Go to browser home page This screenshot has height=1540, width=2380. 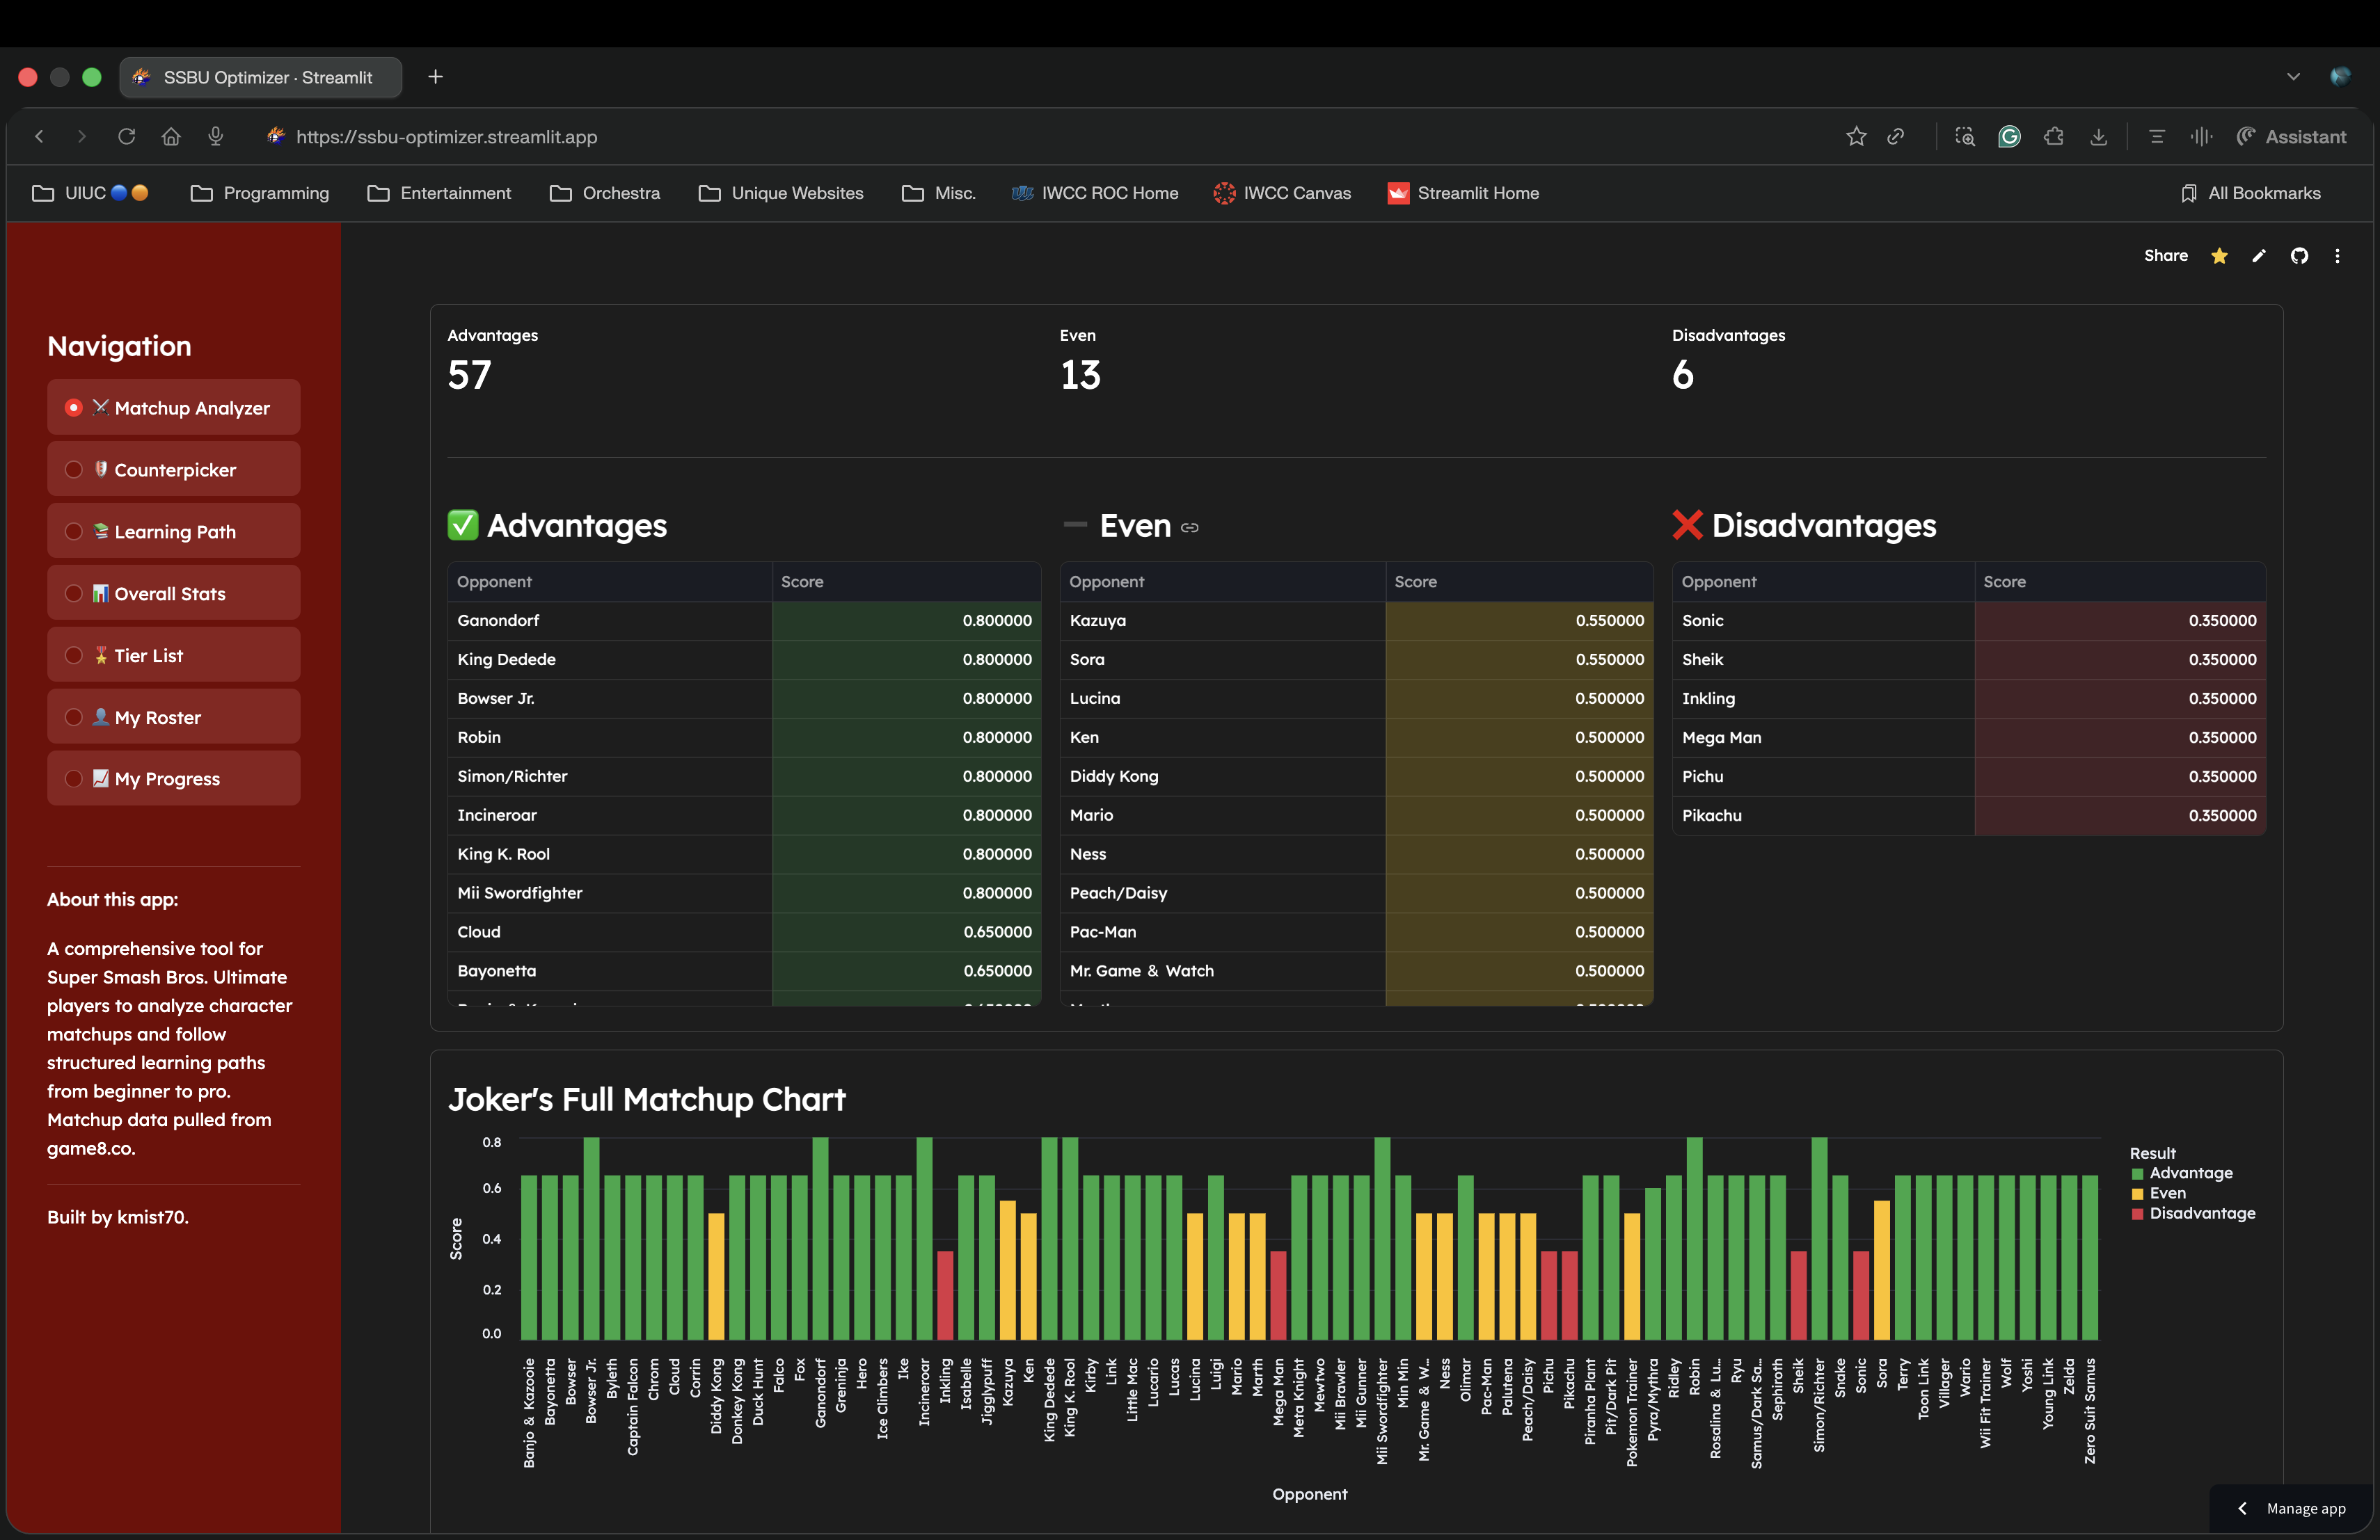click(x=171, y=137)
